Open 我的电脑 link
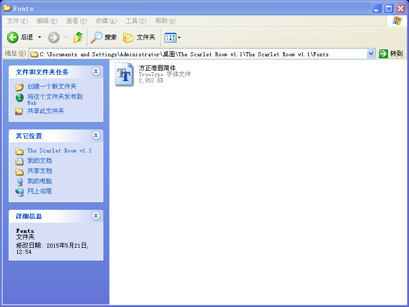The image size is (409, 307). [x=40, y=181]
